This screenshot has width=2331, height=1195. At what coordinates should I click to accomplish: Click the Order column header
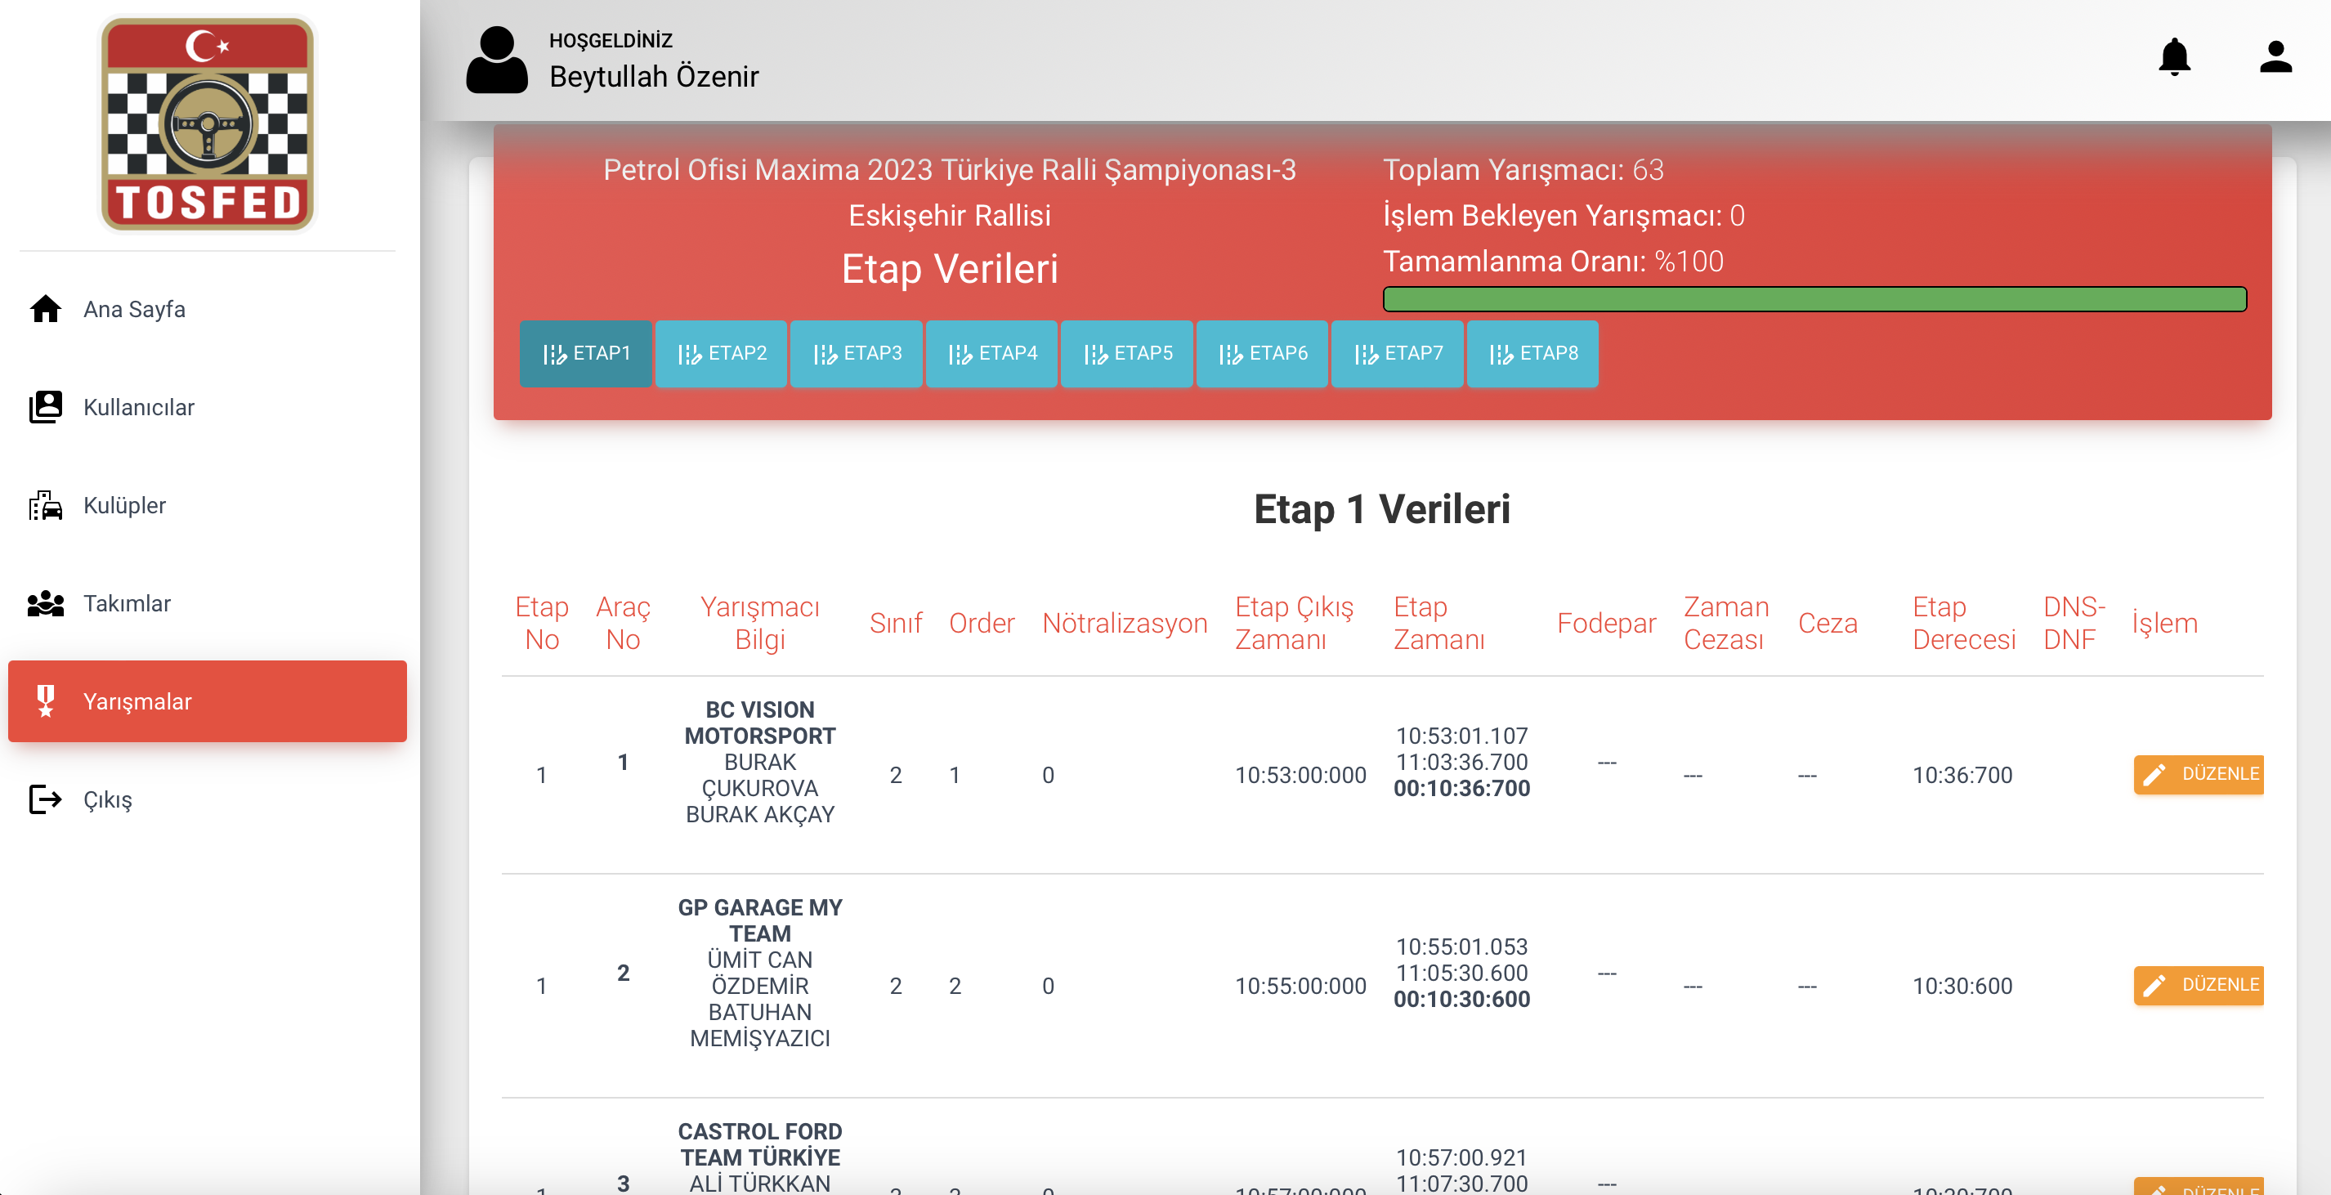pyautogui.click(x=982, y=624)
